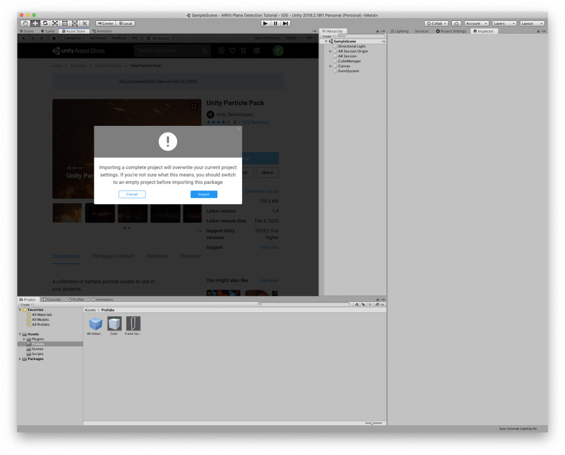
Task: Switch to the Lighting tab
Action: pyautogui.click(x=399, y=31)
